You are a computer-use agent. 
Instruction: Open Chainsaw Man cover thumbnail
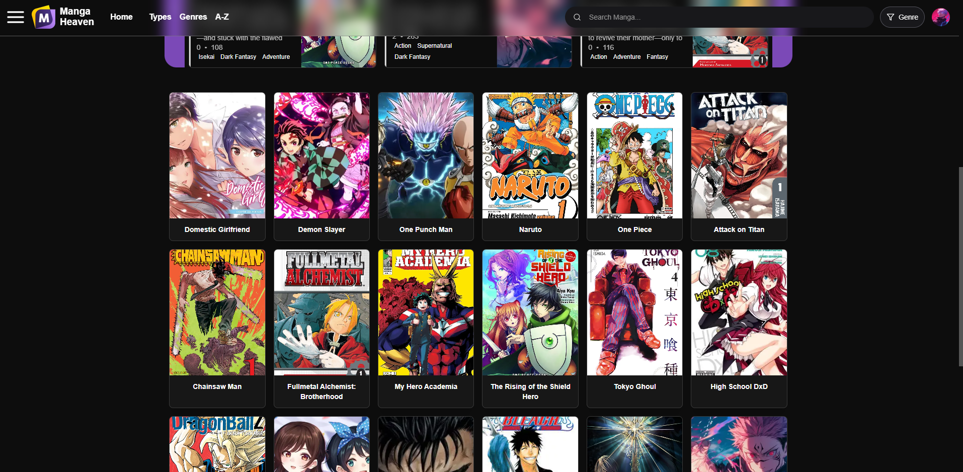(217, 312)
